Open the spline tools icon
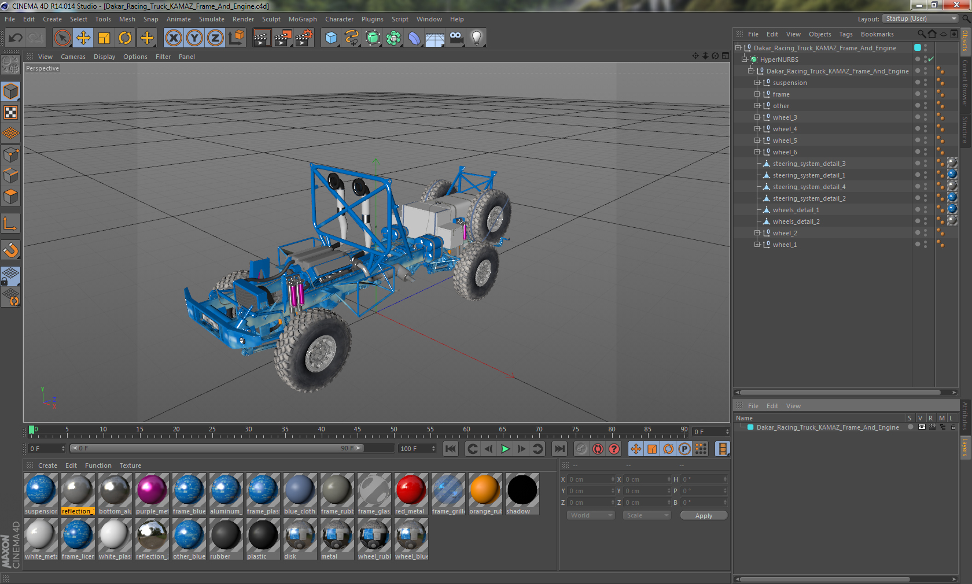This screenshot has height=584, width=972. (352, 38)
